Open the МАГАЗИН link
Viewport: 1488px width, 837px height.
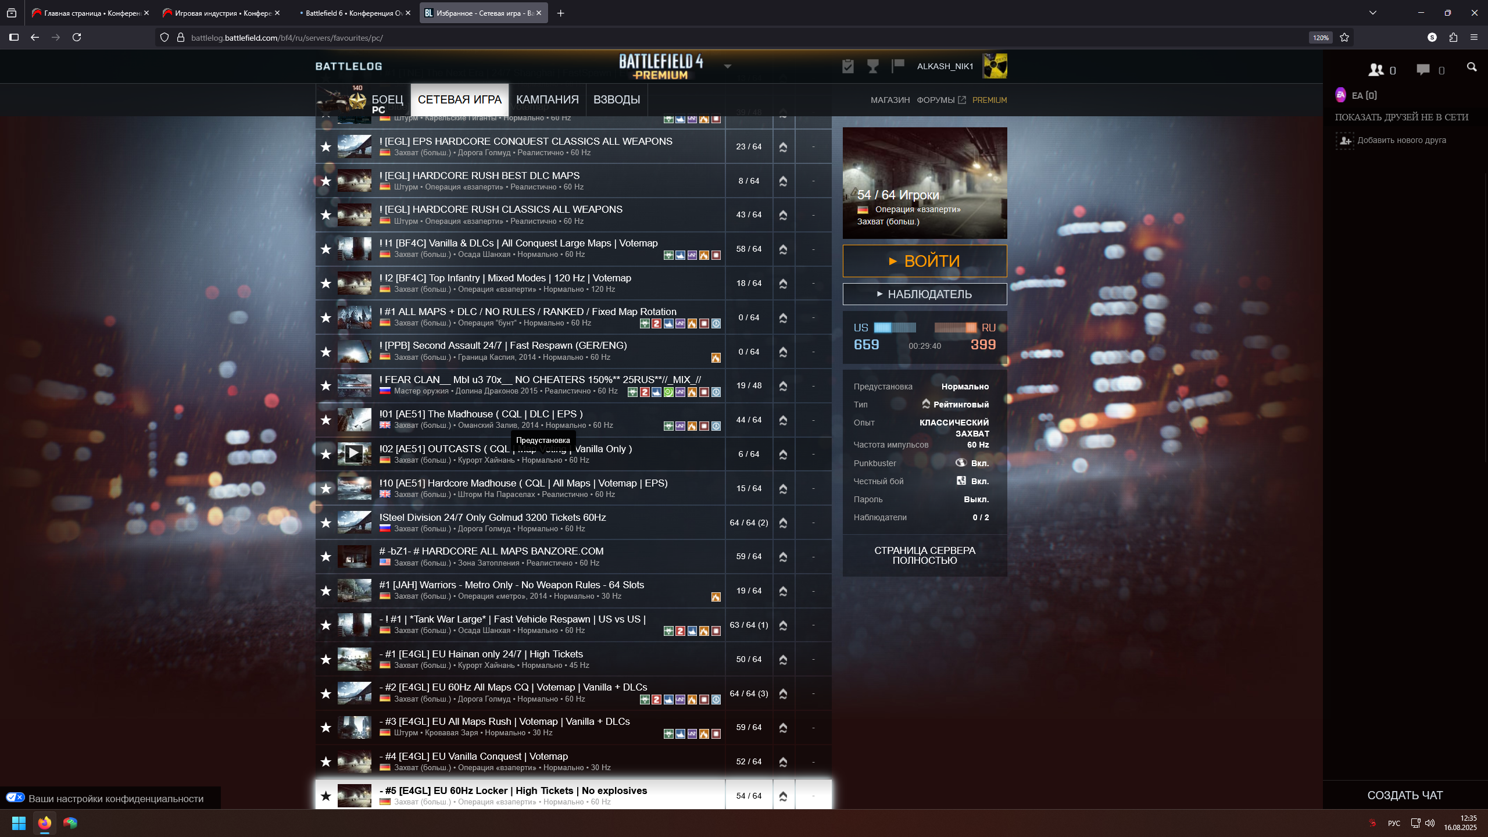pos(890,100)
